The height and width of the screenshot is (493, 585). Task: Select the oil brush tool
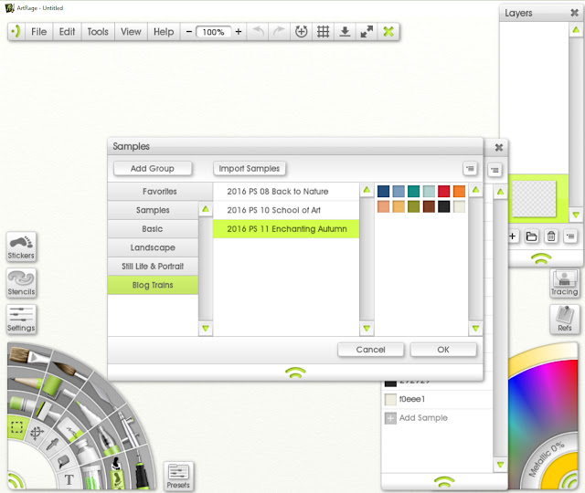click(x=28, y=357)
